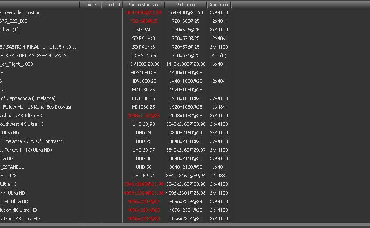Screen dimensions: 370x228
Task: Click the 3840x2160@50 video info cell
Action: coord(186,167)
